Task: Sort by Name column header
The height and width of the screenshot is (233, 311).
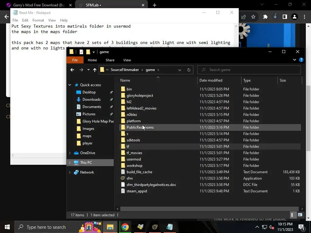Action: pos(125,80)
